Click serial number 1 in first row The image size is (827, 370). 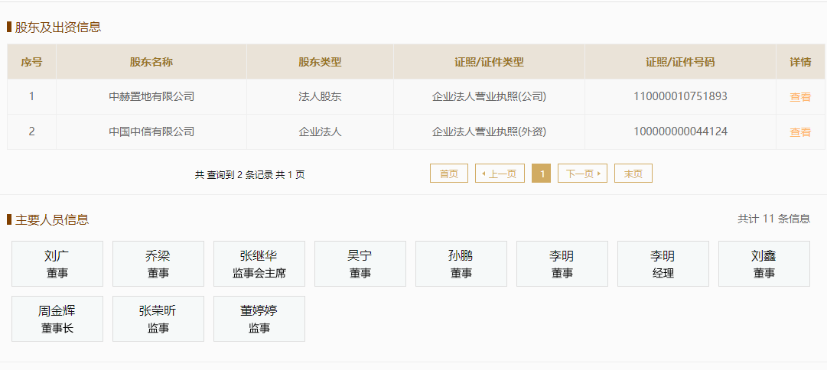pyautogui.click(x=31, y=96)
